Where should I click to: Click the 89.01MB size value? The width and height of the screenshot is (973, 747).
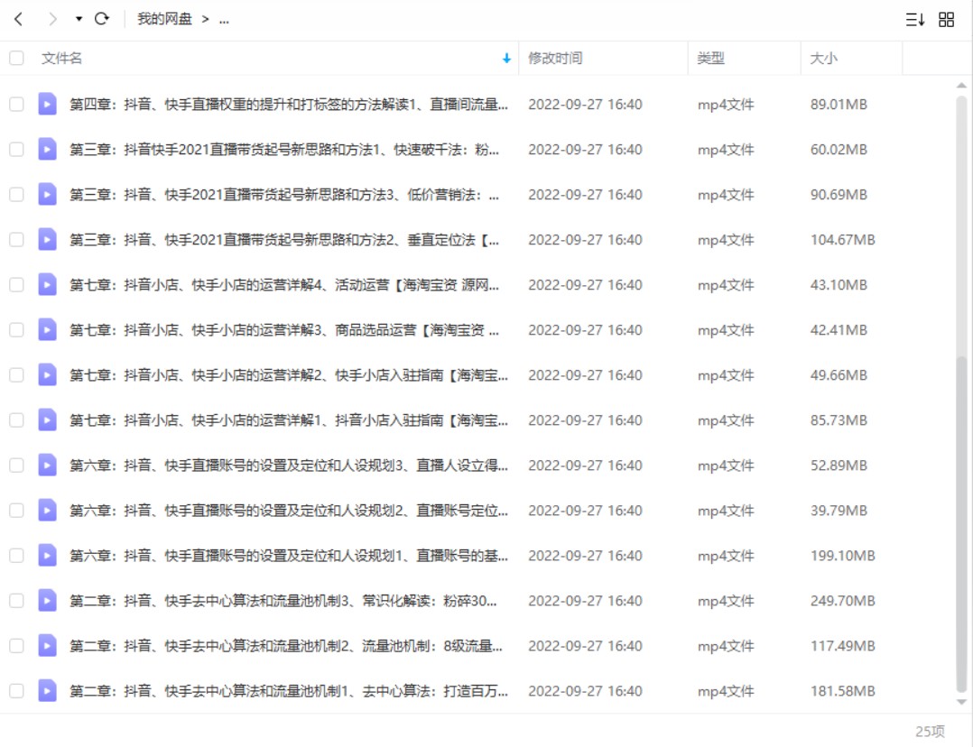[x=839, y=105]
